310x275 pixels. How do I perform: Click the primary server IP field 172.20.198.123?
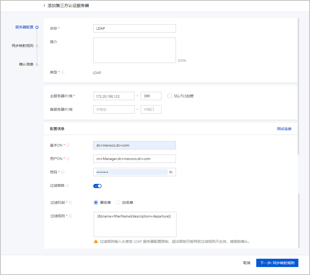(114, 96)
